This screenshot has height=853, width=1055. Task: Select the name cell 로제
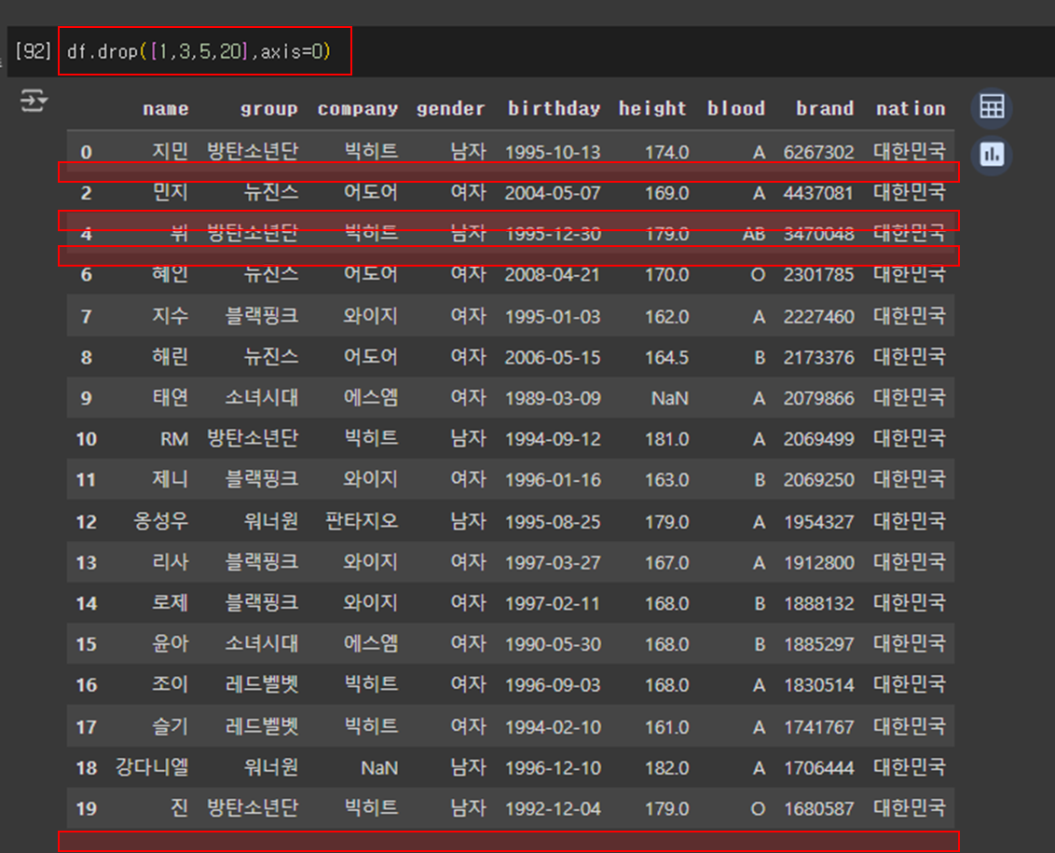171,603
